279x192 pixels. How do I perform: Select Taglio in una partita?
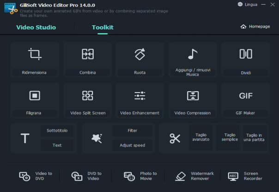pos(254,138)
